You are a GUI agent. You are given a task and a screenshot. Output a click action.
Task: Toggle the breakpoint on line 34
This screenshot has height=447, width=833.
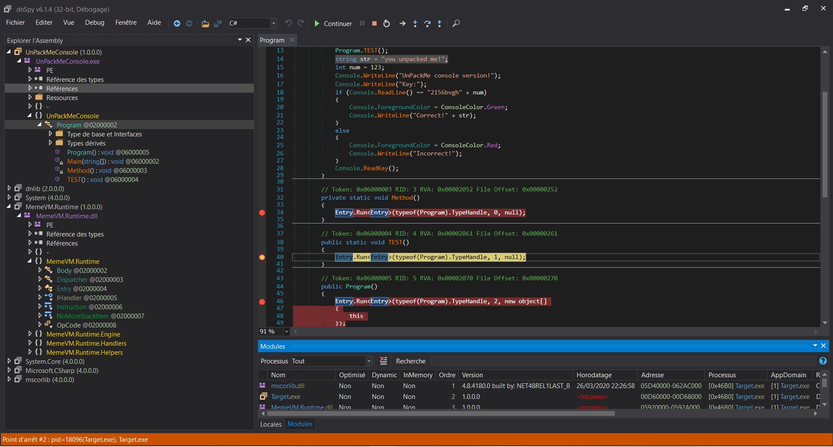[x=262, y=213]
